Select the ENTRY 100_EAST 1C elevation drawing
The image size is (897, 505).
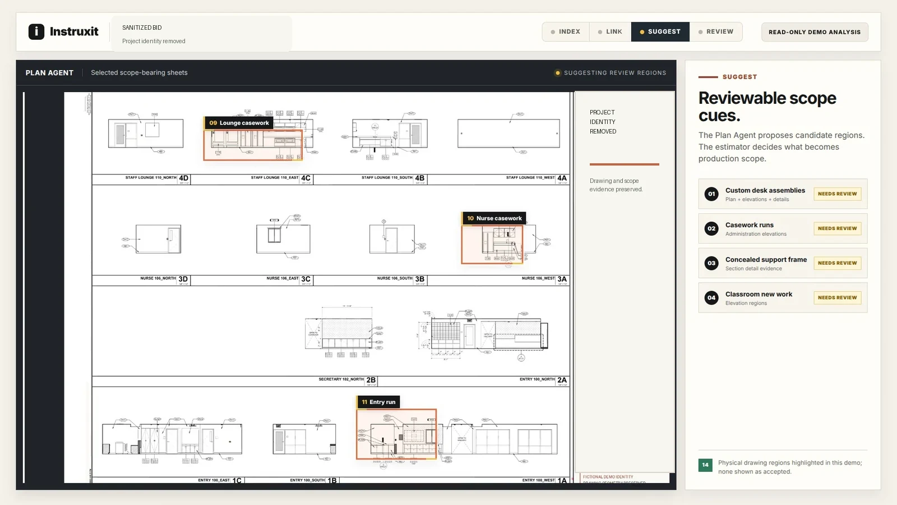point(172,440)
